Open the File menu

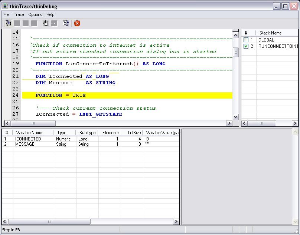click(6, 14)
